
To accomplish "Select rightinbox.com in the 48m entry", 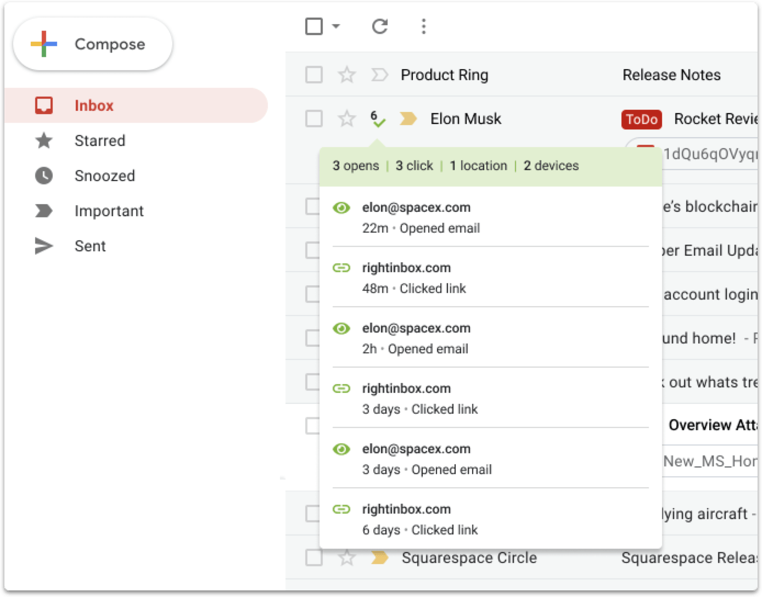I will point(406,268).
